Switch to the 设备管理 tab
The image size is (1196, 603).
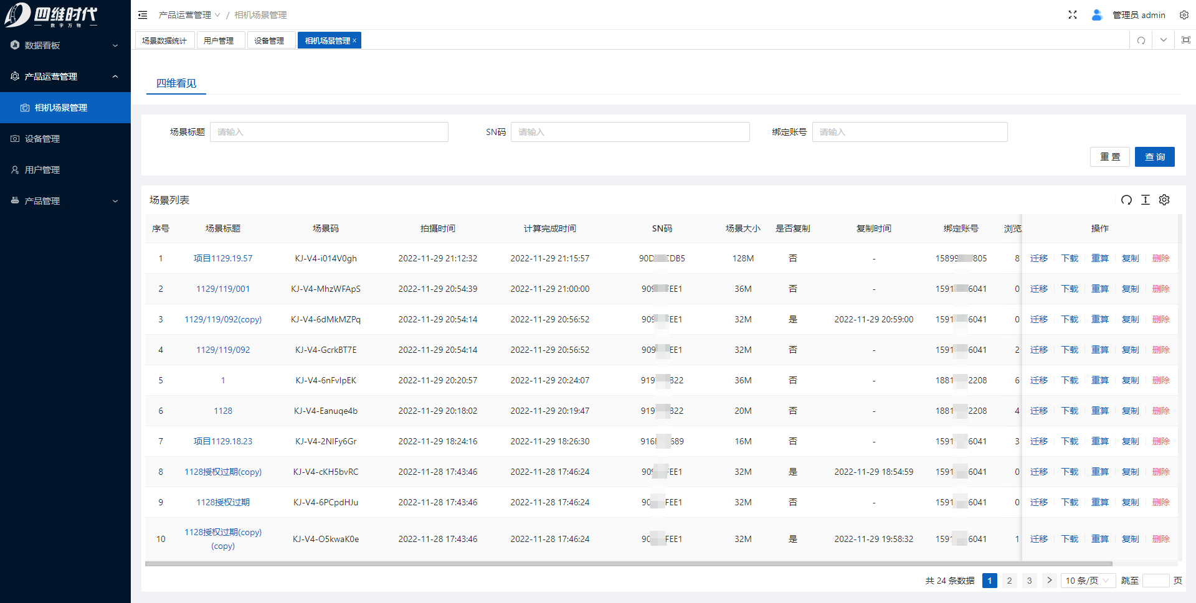(269, 40)
